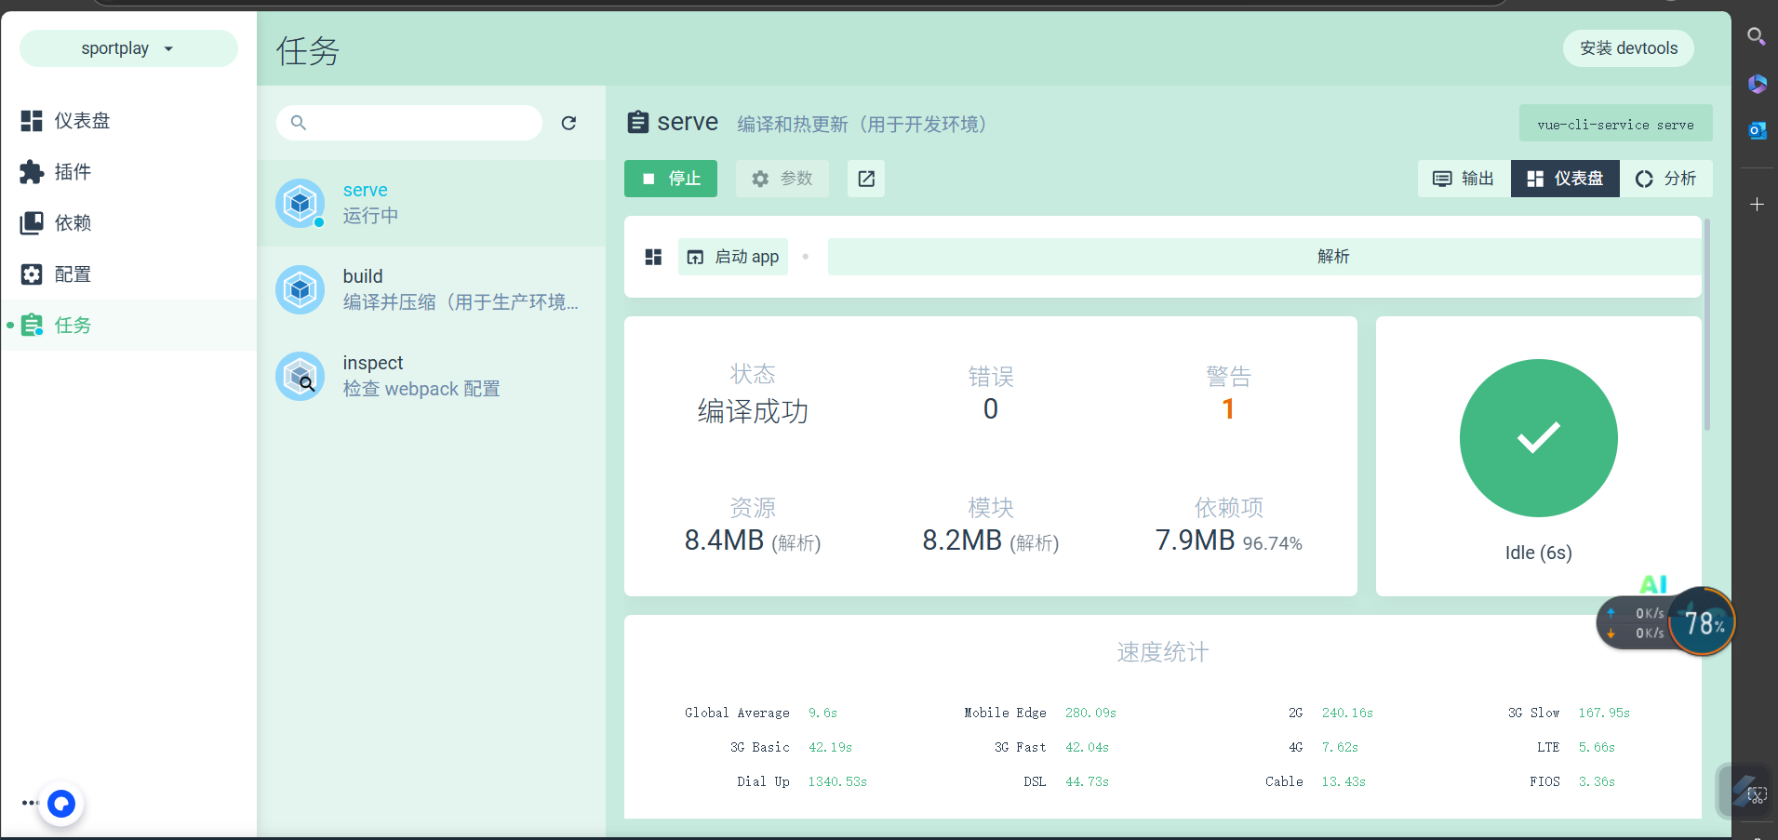Click the 7.9MB dependencies value
Image resolution: width=1778 pixels, height=840 pixels.
click(x=1195, y=540)
